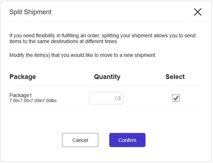Click the gray checkmark in Select column
This screenshot has height=163, width=213.
coord(176,98)
